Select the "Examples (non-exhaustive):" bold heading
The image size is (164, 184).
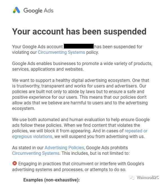51,180
